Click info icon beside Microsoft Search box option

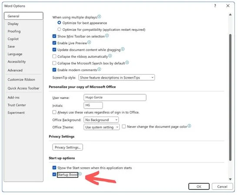tap(127, 63)
